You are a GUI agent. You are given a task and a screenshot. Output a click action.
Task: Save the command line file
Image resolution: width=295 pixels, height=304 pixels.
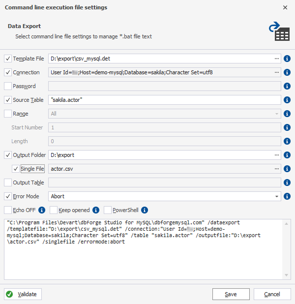point(231,294)
